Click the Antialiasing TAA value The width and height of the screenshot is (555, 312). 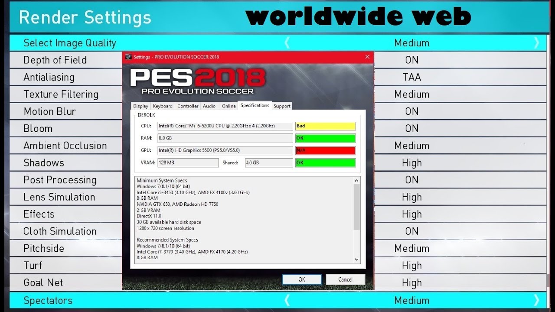point(412,77)
